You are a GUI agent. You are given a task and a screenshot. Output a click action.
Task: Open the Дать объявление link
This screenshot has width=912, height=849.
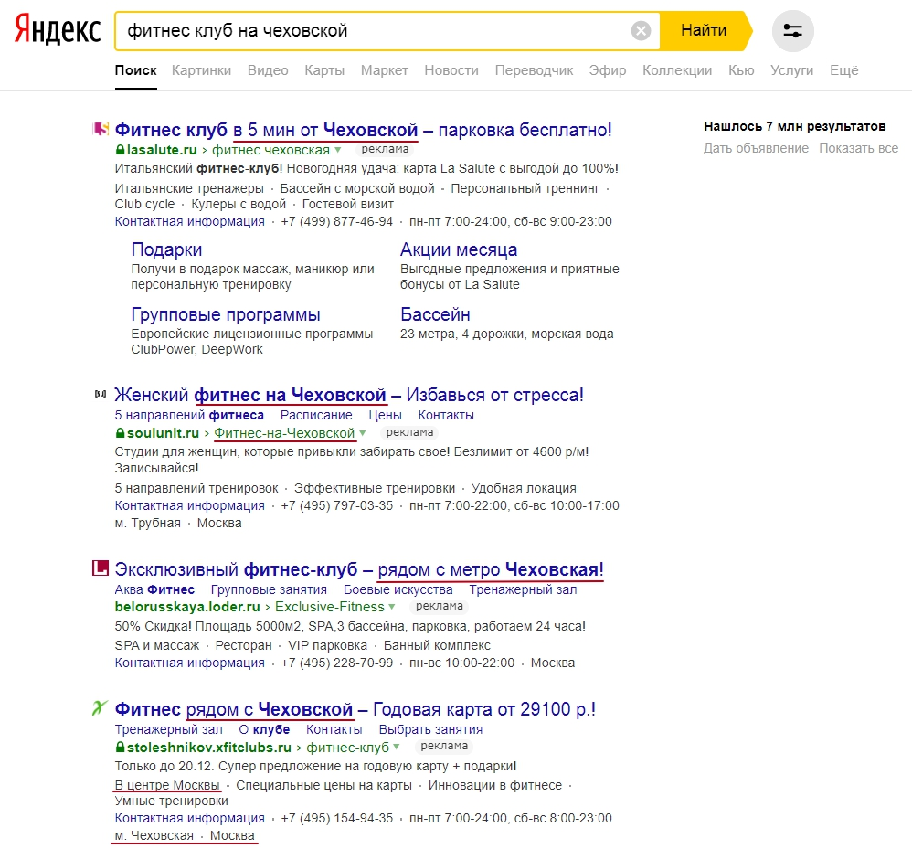pyautogui.click(x=756, y=148)
